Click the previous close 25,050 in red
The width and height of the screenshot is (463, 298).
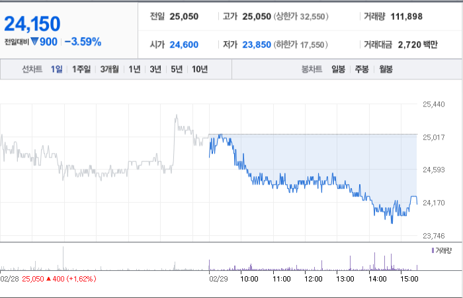click(33, 279)
